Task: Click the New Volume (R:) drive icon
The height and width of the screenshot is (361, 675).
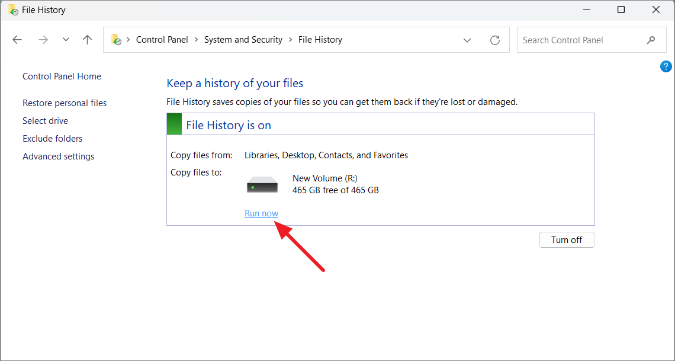Action: click(262, 184)
